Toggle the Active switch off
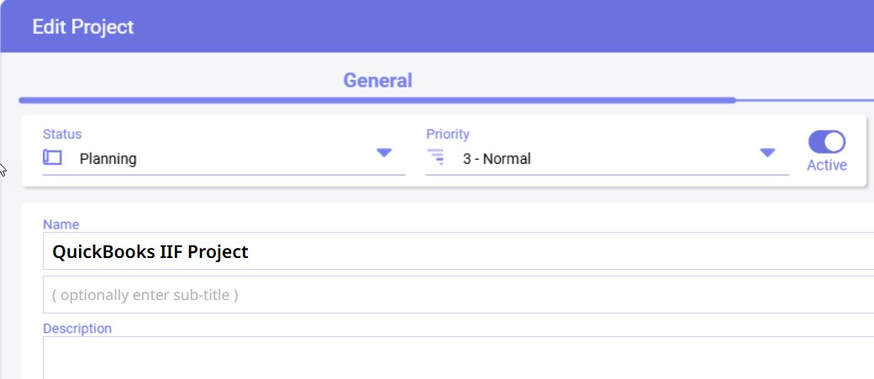This screenshot has width=874, height=379. click(x=826, y=141)
